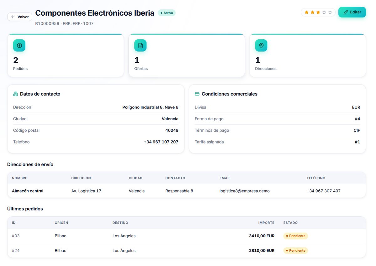Click the Activo status badge
The width and height of the screenshot is (376, 266).
166,13
